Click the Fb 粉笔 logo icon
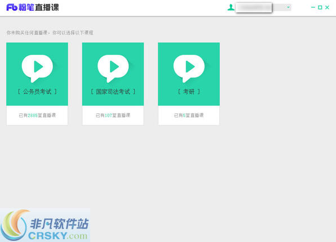The height and width of the screenshot is (242, 336). pos(12,7)
